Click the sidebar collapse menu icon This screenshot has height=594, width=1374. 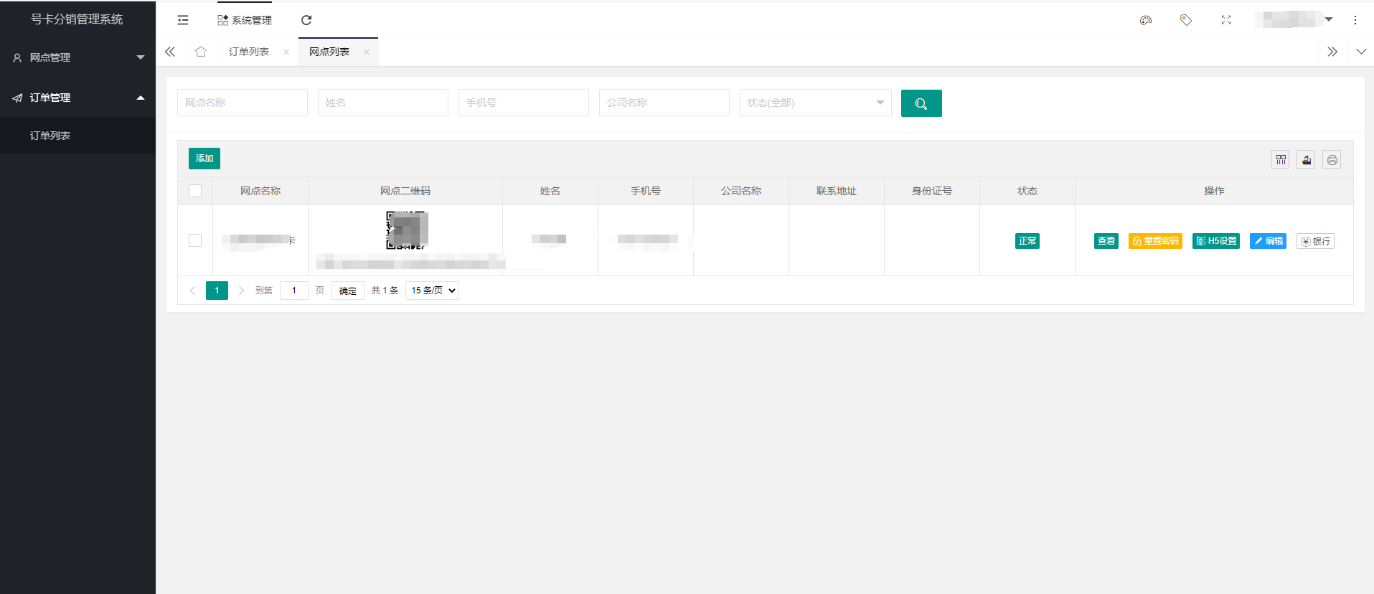click(183, 20)
